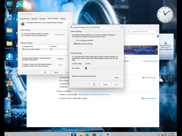Click the Available Drives column header
This screenshot has height=136, width=182.
pos(36,46)
